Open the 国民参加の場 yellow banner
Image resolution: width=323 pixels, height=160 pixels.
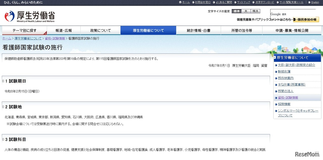point(306,19)
